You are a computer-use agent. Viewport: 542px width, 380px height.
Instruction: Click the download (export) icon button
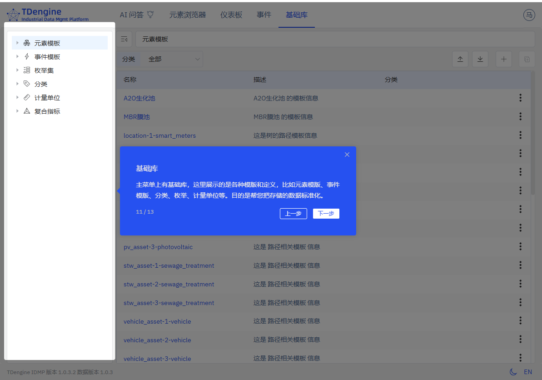(x=480, y=59)
